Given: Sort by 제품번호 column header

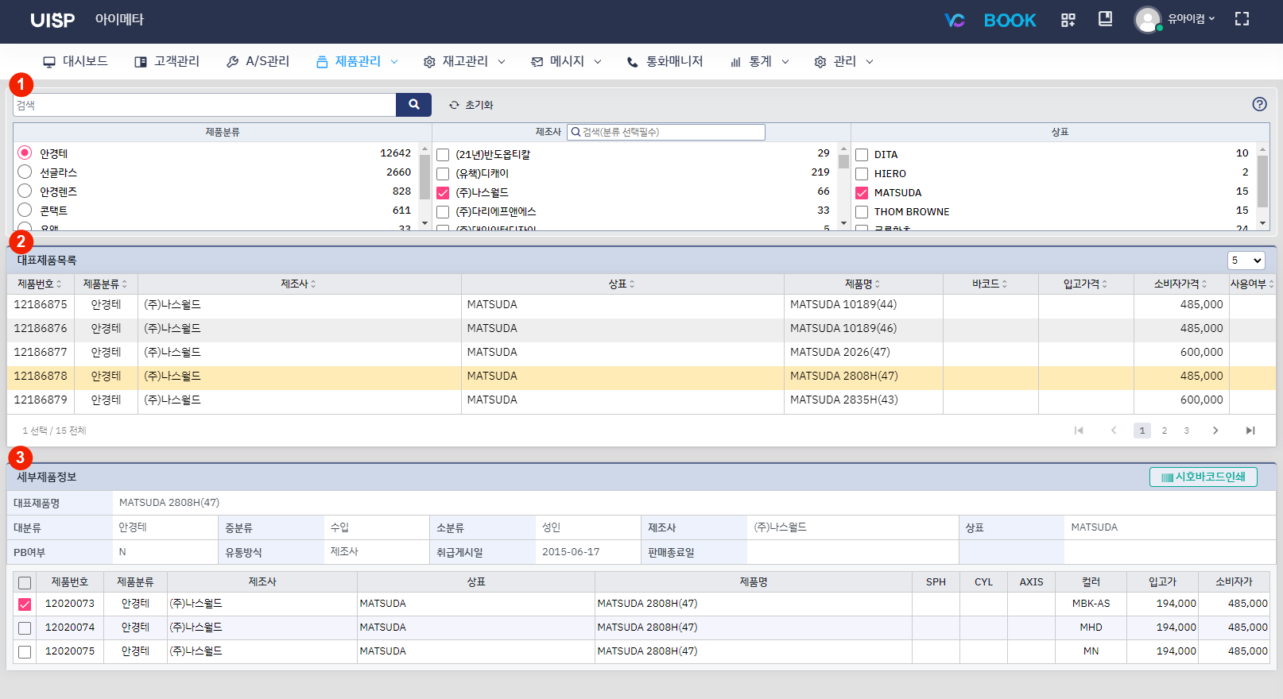Looking at the screenshot, I should click(x=40, y=284).
